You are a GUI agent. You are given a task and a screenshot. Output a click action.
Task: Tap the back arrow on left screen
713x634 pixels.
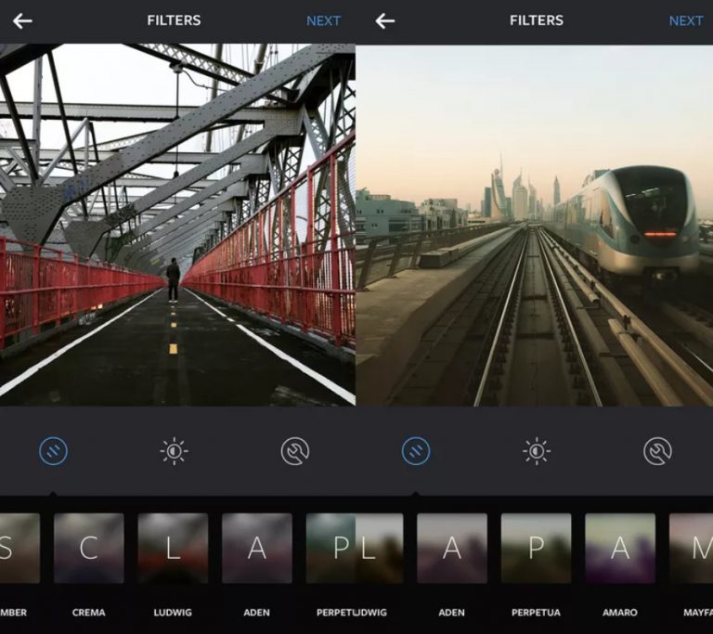(x=22, y=20)
